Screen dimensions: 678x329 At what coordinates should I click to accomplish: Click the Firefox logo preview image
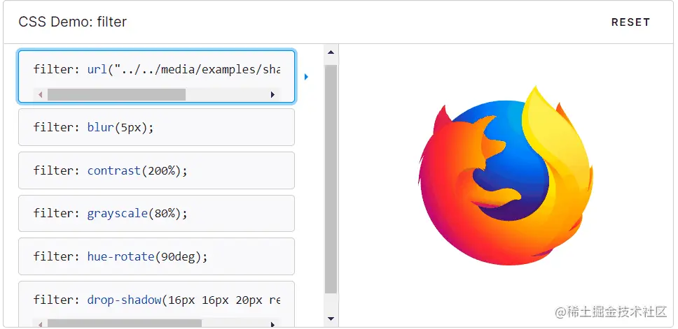click(506, 175)
